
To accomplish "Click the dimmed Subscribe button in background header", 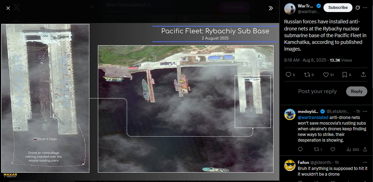I will click(235, 7).
